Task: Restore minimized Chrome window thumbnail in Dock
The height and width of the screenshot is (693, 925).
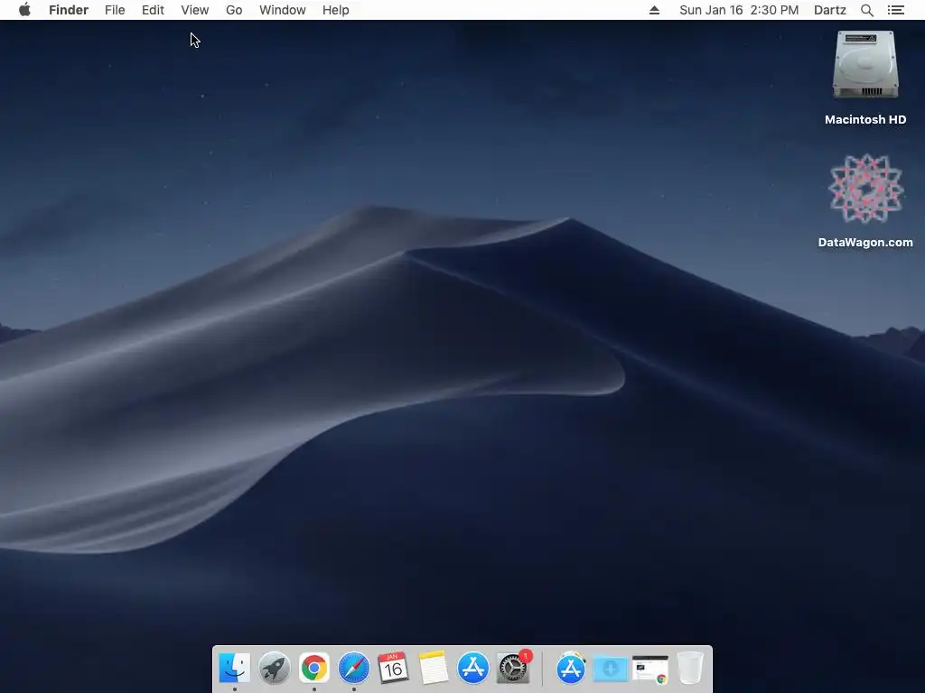Action: (650, 670)
